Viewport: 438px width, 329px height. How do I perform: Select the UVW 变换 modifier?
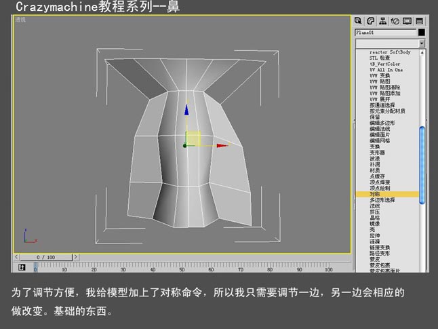coord(380,75)
